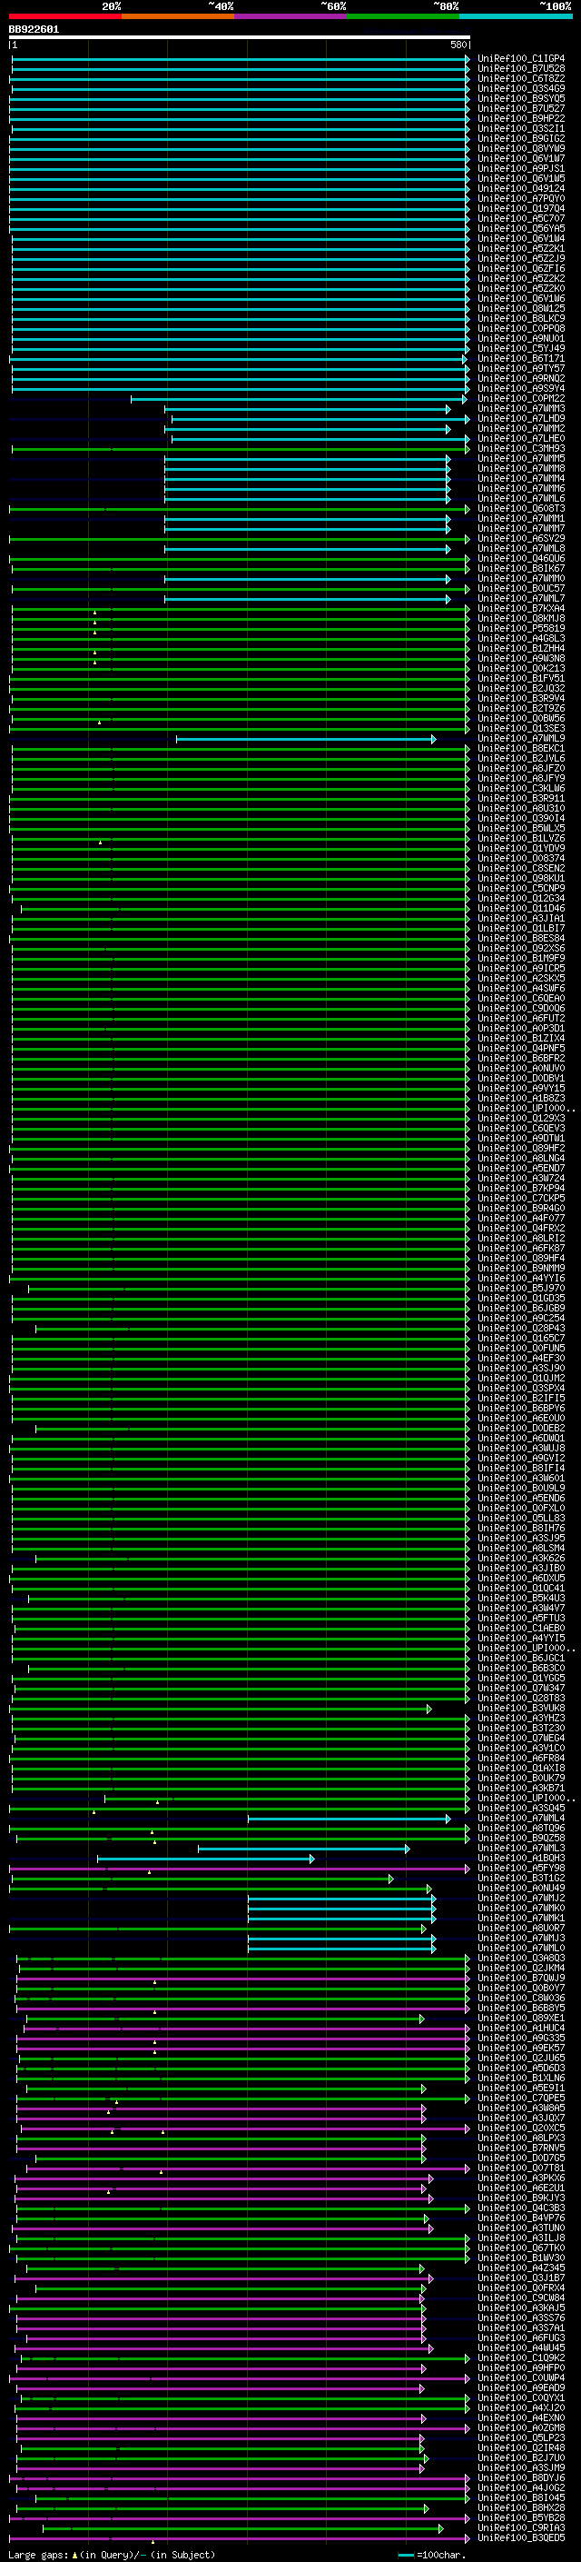Viewport: 581px width, 2562px height.
Task: Select label UniRef100_B2J7U0
Action: pyautogui.click(x=520, y=2459)
